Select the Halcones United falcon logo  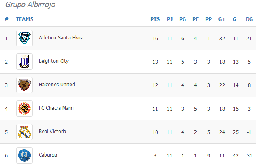pos(24,85)
